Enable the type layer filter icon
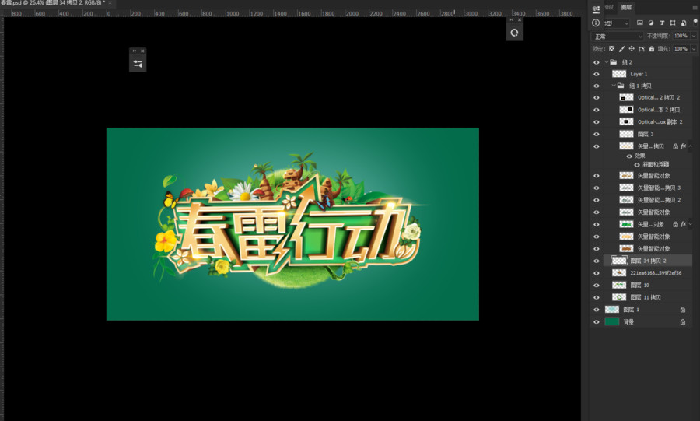This screenshot has height=421, width=700. pyautogui.click(x=662, y=23)
